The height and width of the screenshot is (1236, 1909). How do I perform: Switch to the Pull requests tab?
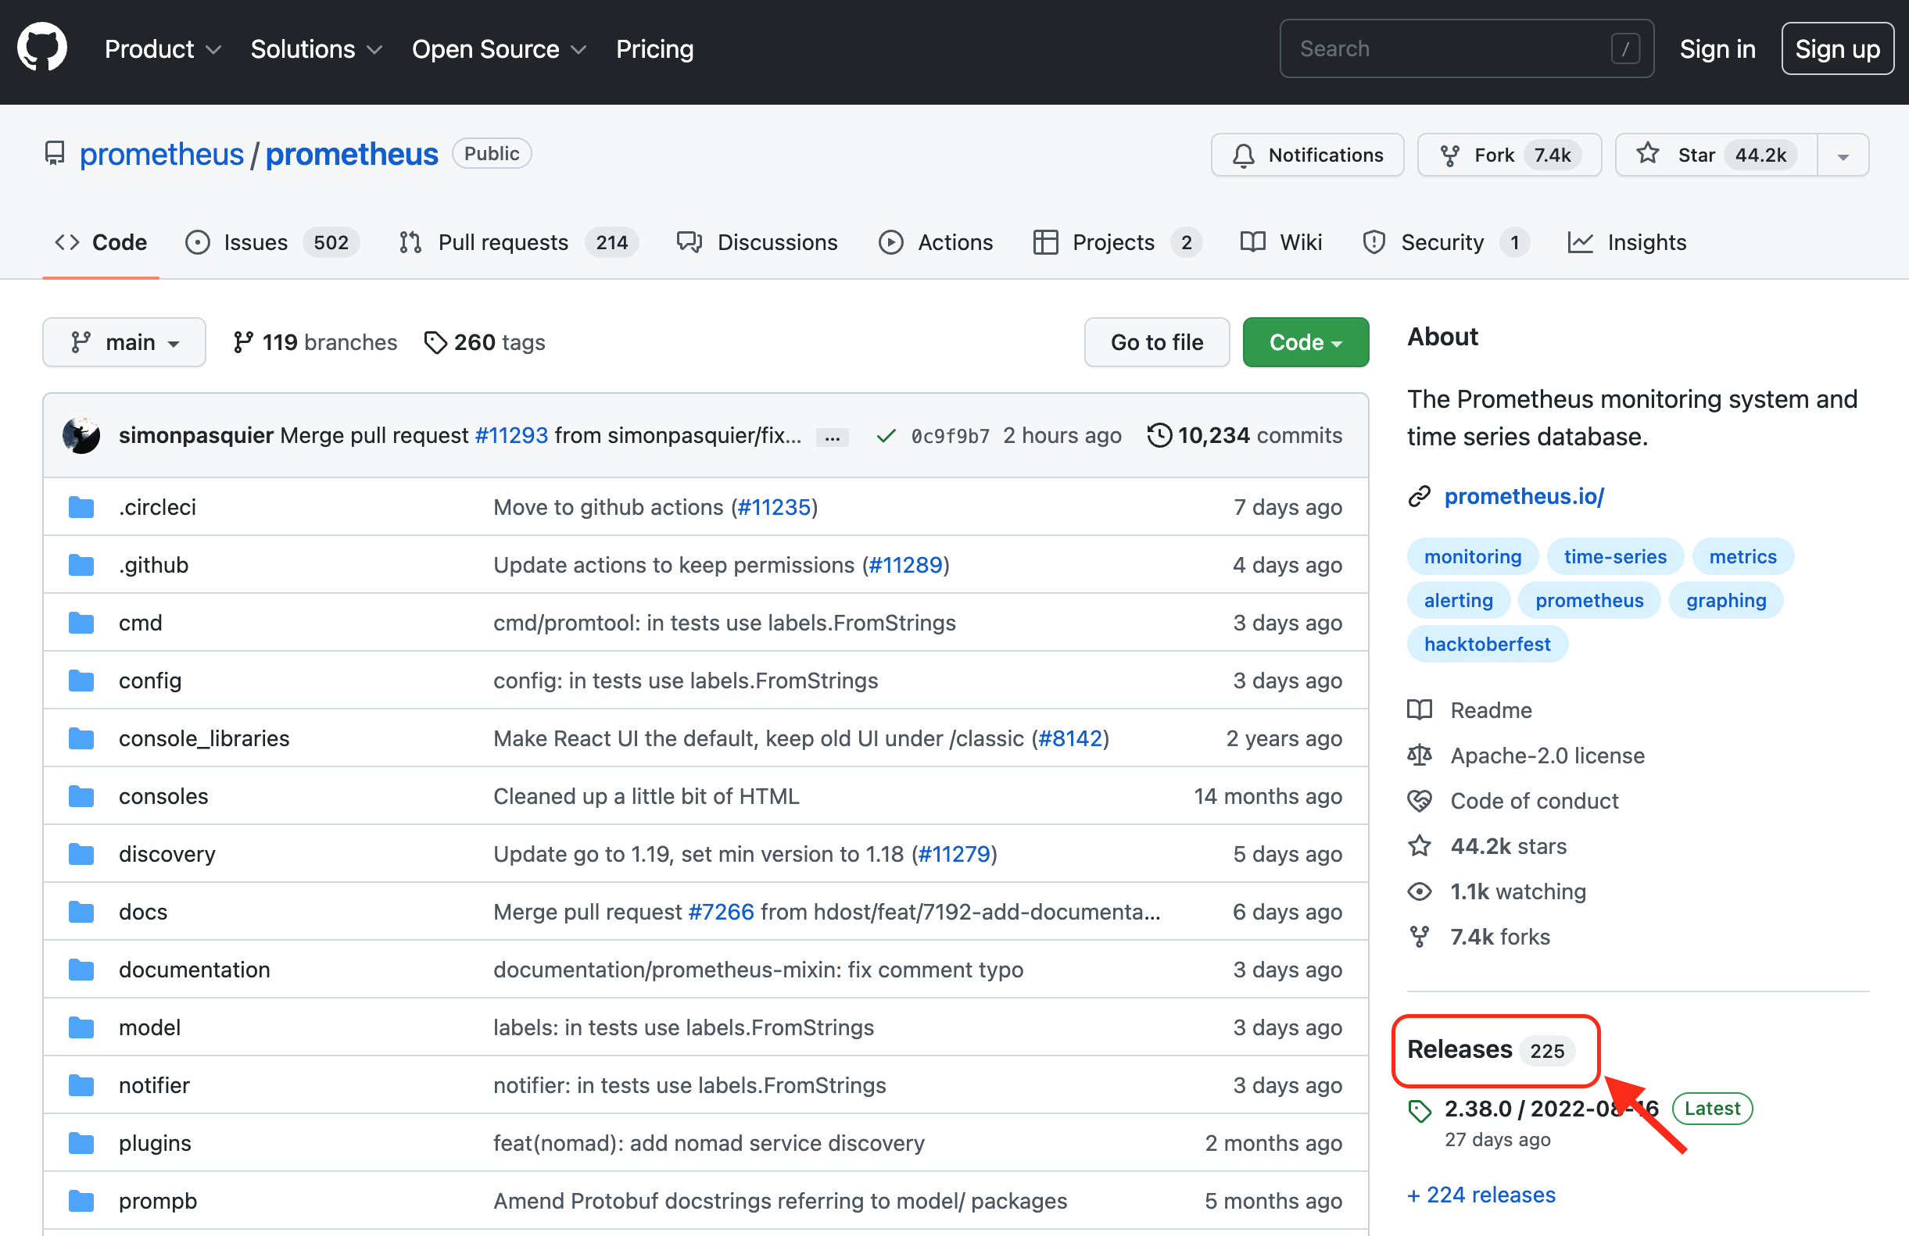point(518,242)
